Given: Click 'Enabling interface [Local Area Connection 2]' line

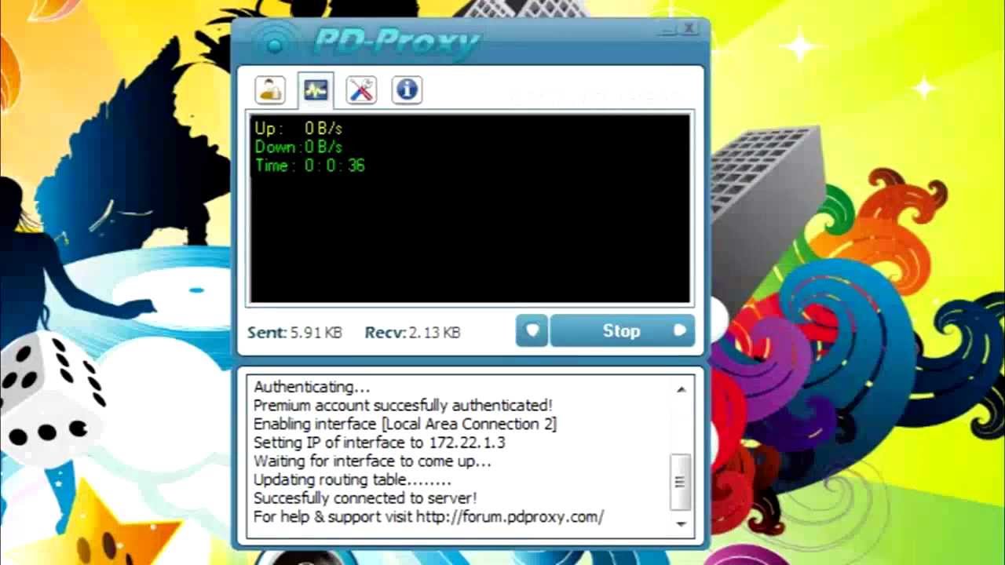Looking at the screenshot, I should click(x=405, y=424).
